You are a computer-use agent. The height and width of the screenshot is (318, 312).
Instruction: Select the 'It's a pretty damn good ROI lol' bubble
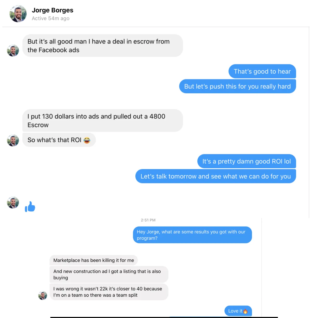[x=247, y=161]
